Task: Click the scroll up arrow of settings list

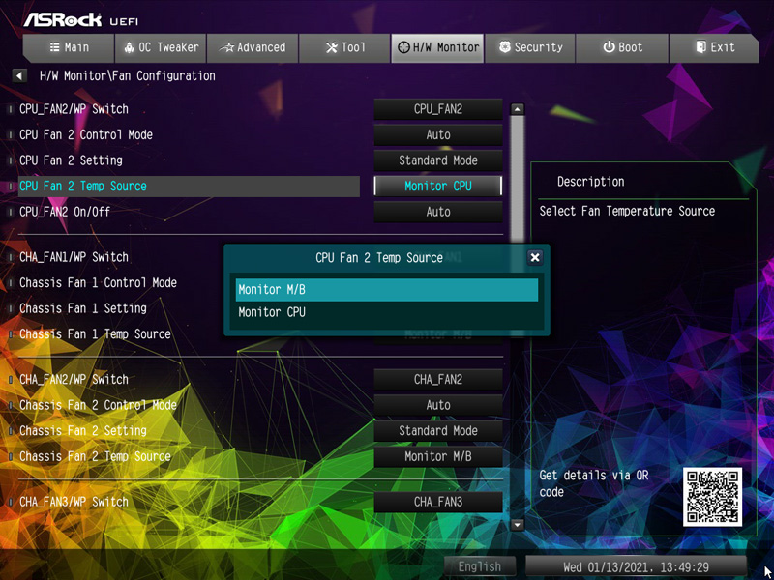Action: point(517,109)
